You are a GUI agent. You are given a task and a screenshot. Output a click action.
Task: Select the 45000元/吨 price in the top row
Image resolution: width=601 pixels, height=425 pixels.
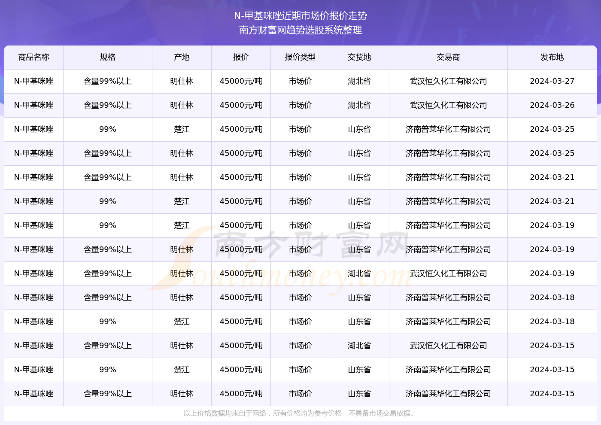click(240, 81)
